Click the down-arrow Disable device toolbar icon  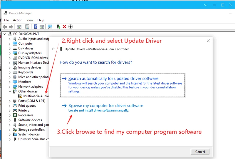point(70,27)
